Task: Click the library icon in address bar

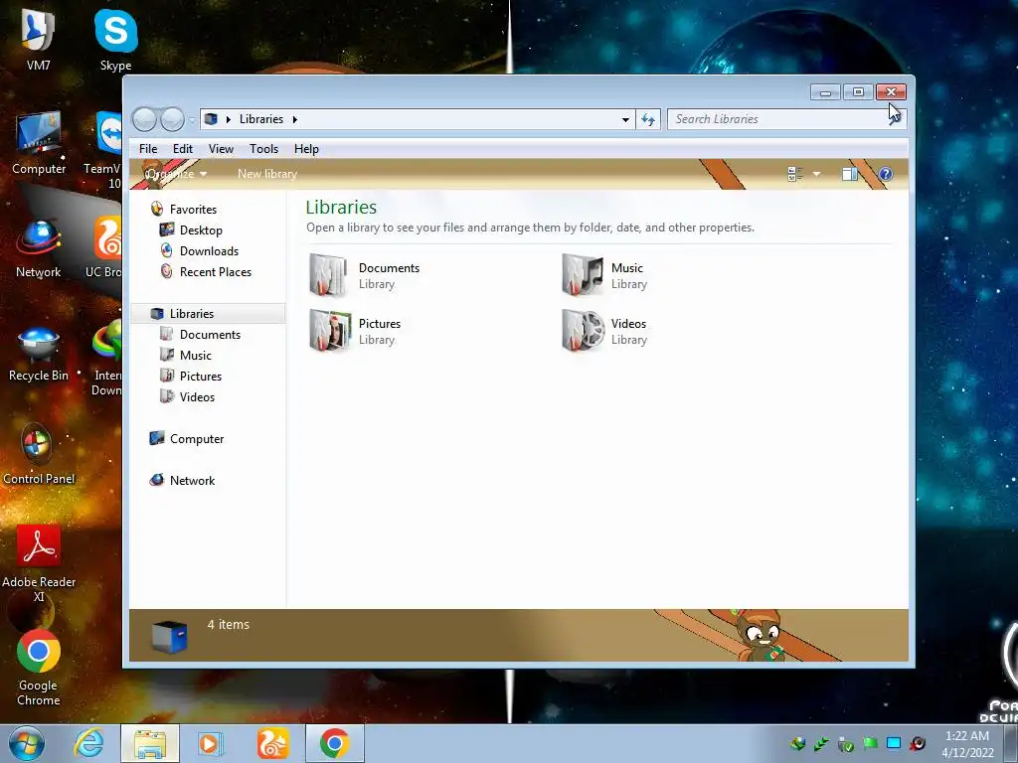Action: click(211, 119)
